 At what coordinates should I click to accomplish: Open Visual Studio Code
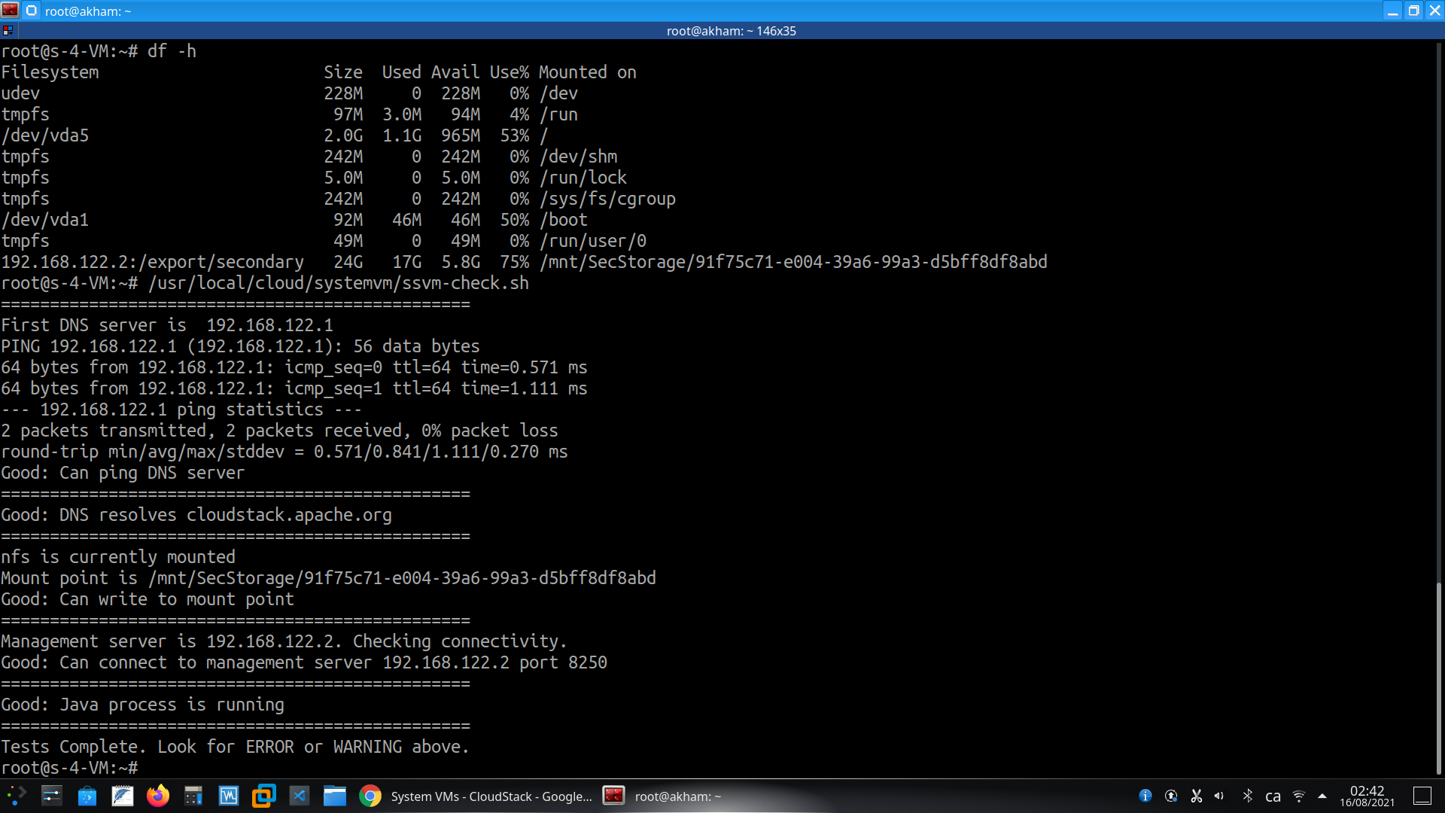(299, 796)
